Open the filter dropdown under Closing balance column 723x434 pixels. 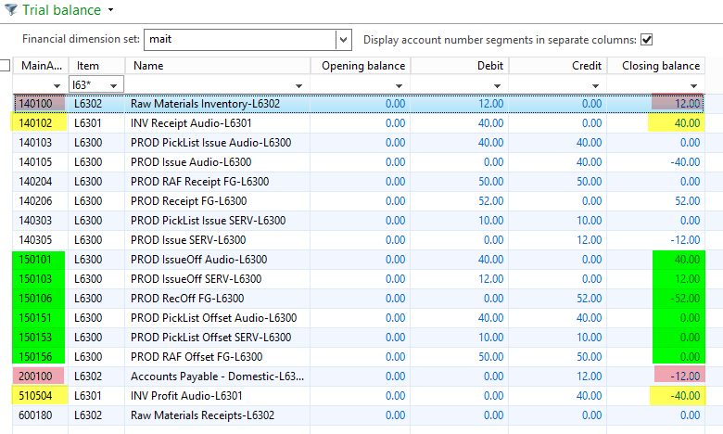(x=691, y=85)
